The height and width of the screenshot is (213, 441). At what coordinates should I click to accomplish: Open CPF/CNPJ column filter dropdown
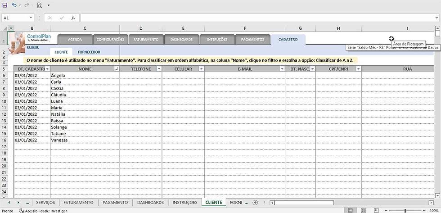coord(358,69)
